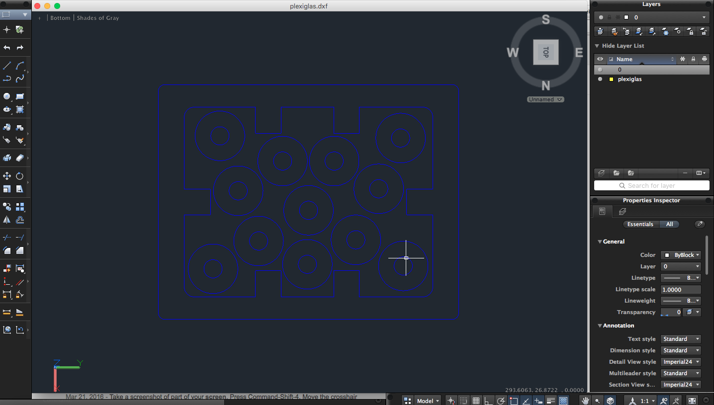
Task: Click the New Layer icon below the list
Action: coord(601,173)
